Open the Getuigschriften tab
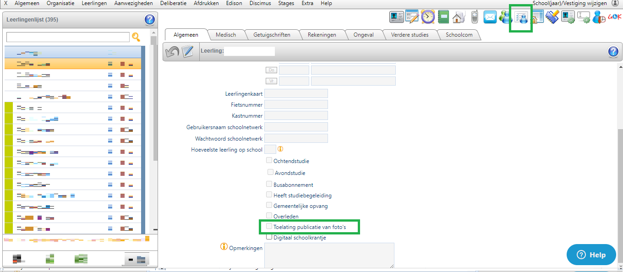Viewport: 623px width, 272px height. [x=272, y=35]
